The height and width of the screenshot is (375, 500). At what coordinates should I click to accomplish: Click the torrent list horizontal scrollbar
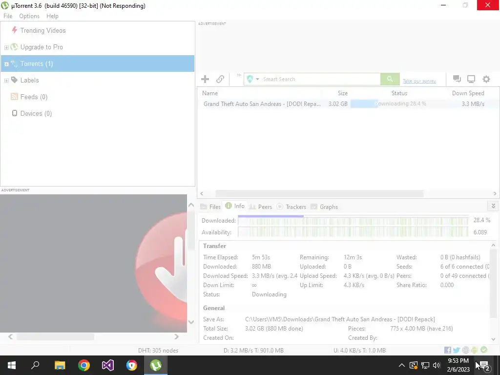pos(319,193)
